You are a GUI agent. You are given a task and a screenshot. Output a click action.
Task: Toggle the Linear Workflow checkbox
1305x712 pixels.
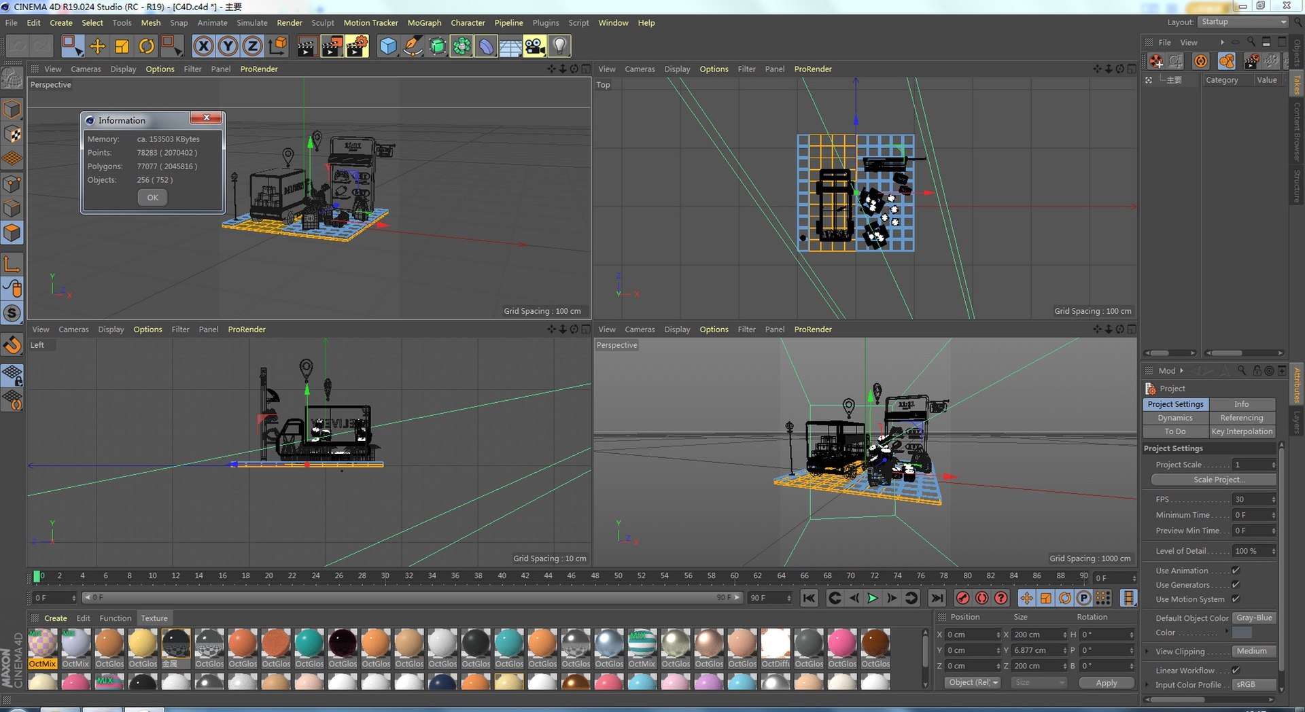pyautogui.click(x=1236, y=671)
